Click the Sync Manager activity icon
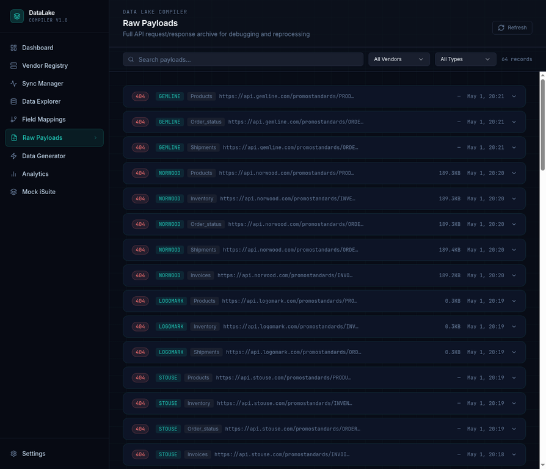This screenshot has height=469, width=546. pyautogui.click(x=13, y=84)
